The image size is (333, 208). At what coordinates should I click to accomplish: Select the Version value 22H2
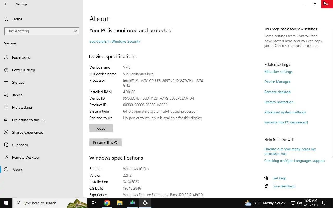pos(127,175)
